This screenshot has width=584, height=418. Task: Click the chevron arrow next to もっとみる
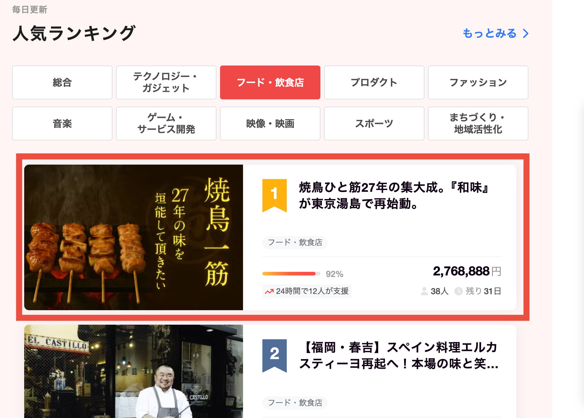pyautogui.click(x=526, y=34)
